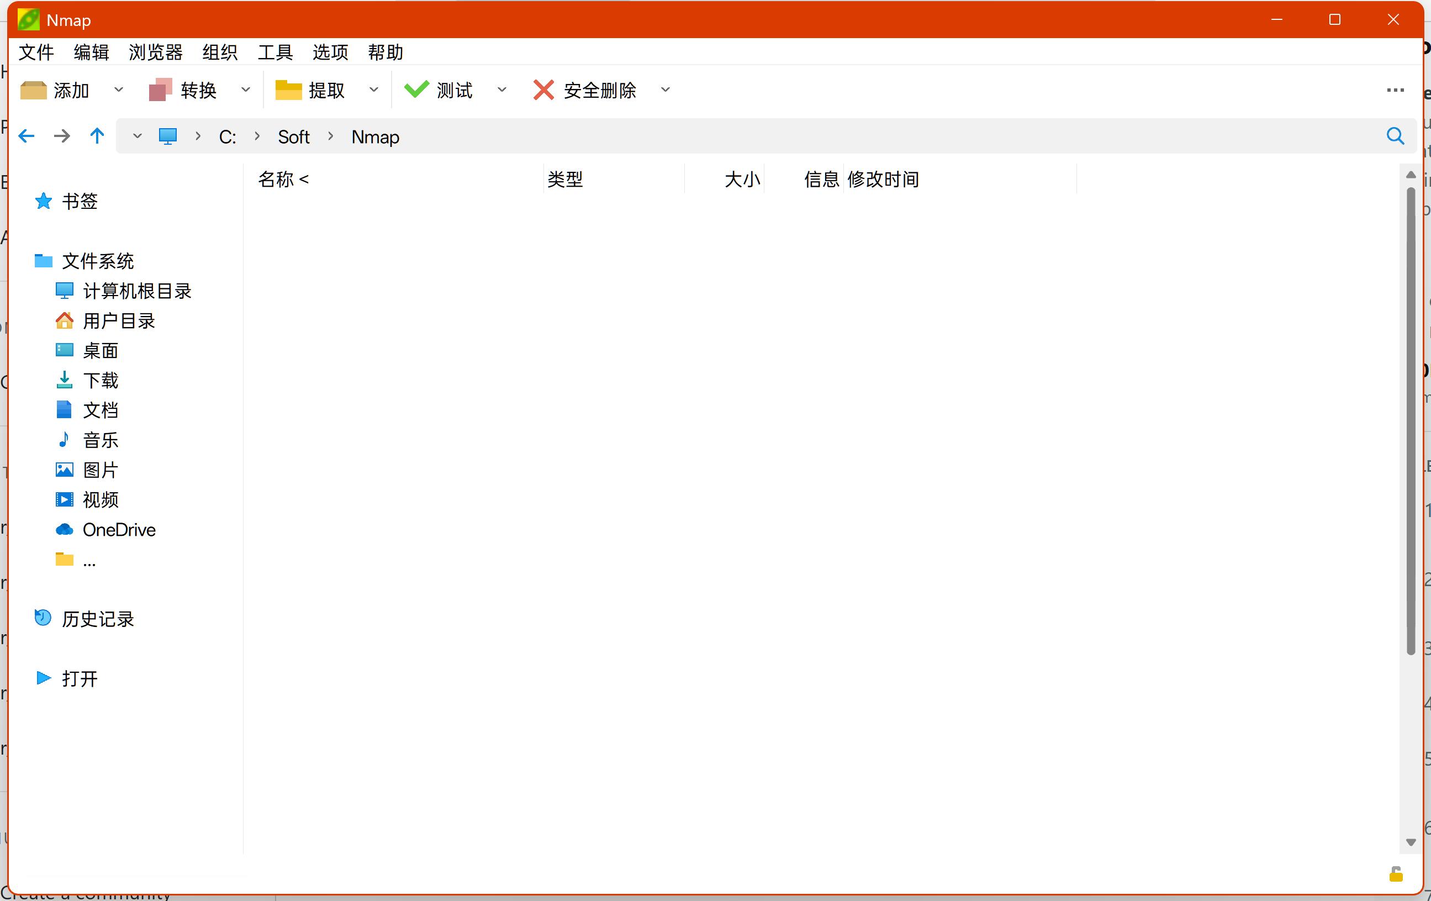
Task: Click the yellow padlock icon in status bar
Action: pyautogui.click(x=1396, y=874)
